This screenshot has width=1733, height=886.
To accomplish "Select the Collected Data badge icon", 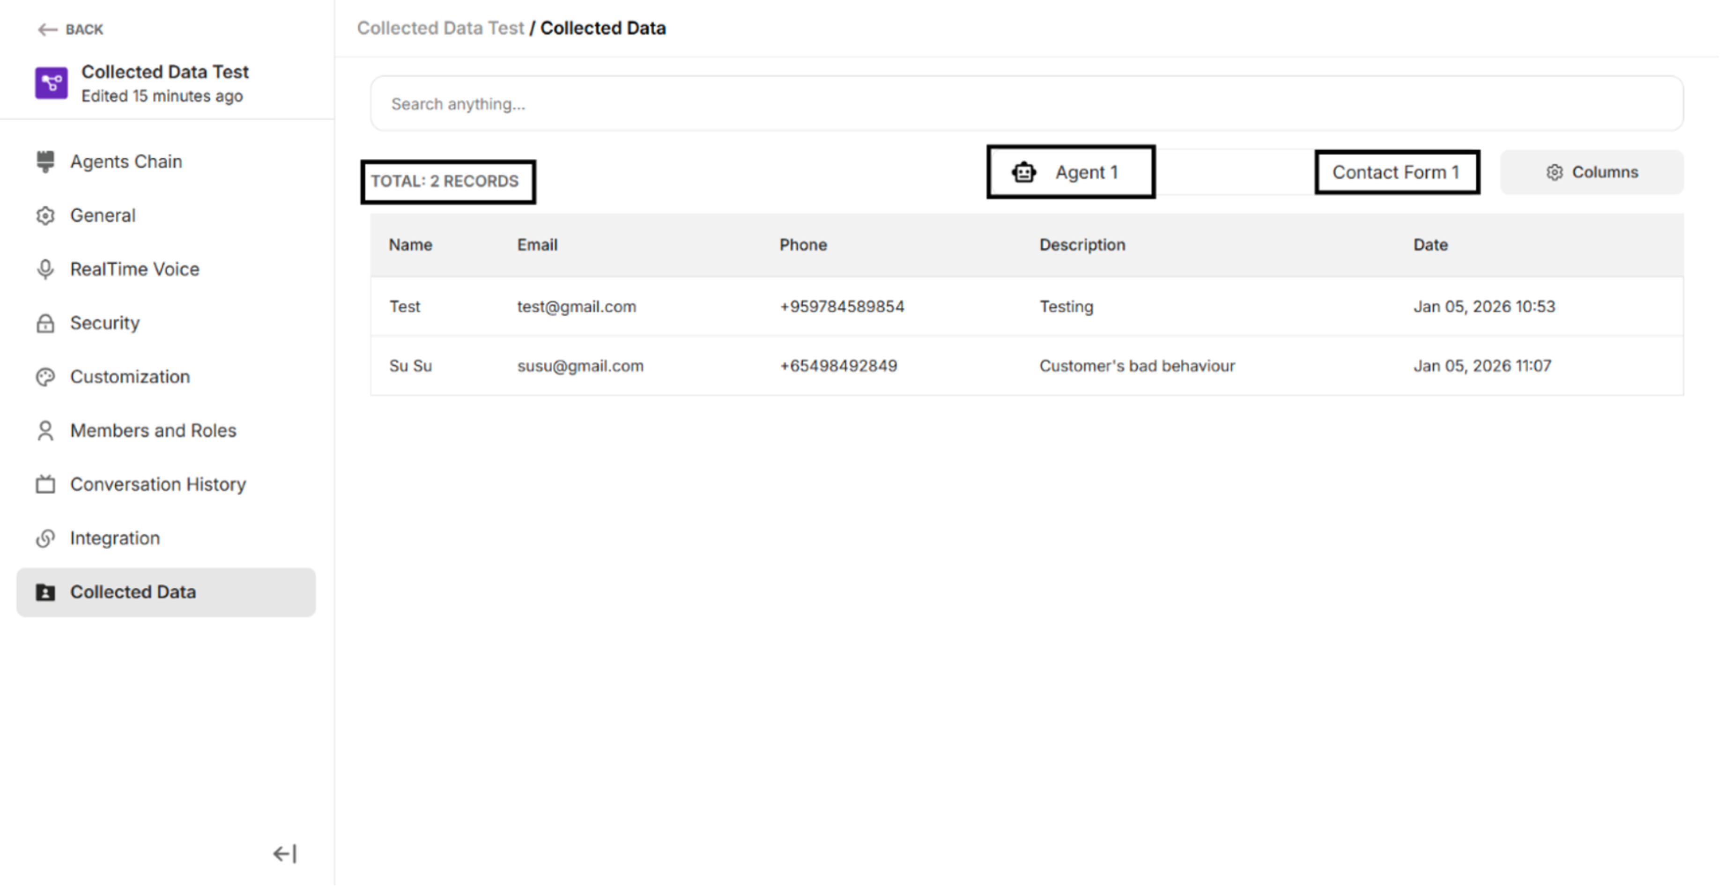I will click(45, 591).
